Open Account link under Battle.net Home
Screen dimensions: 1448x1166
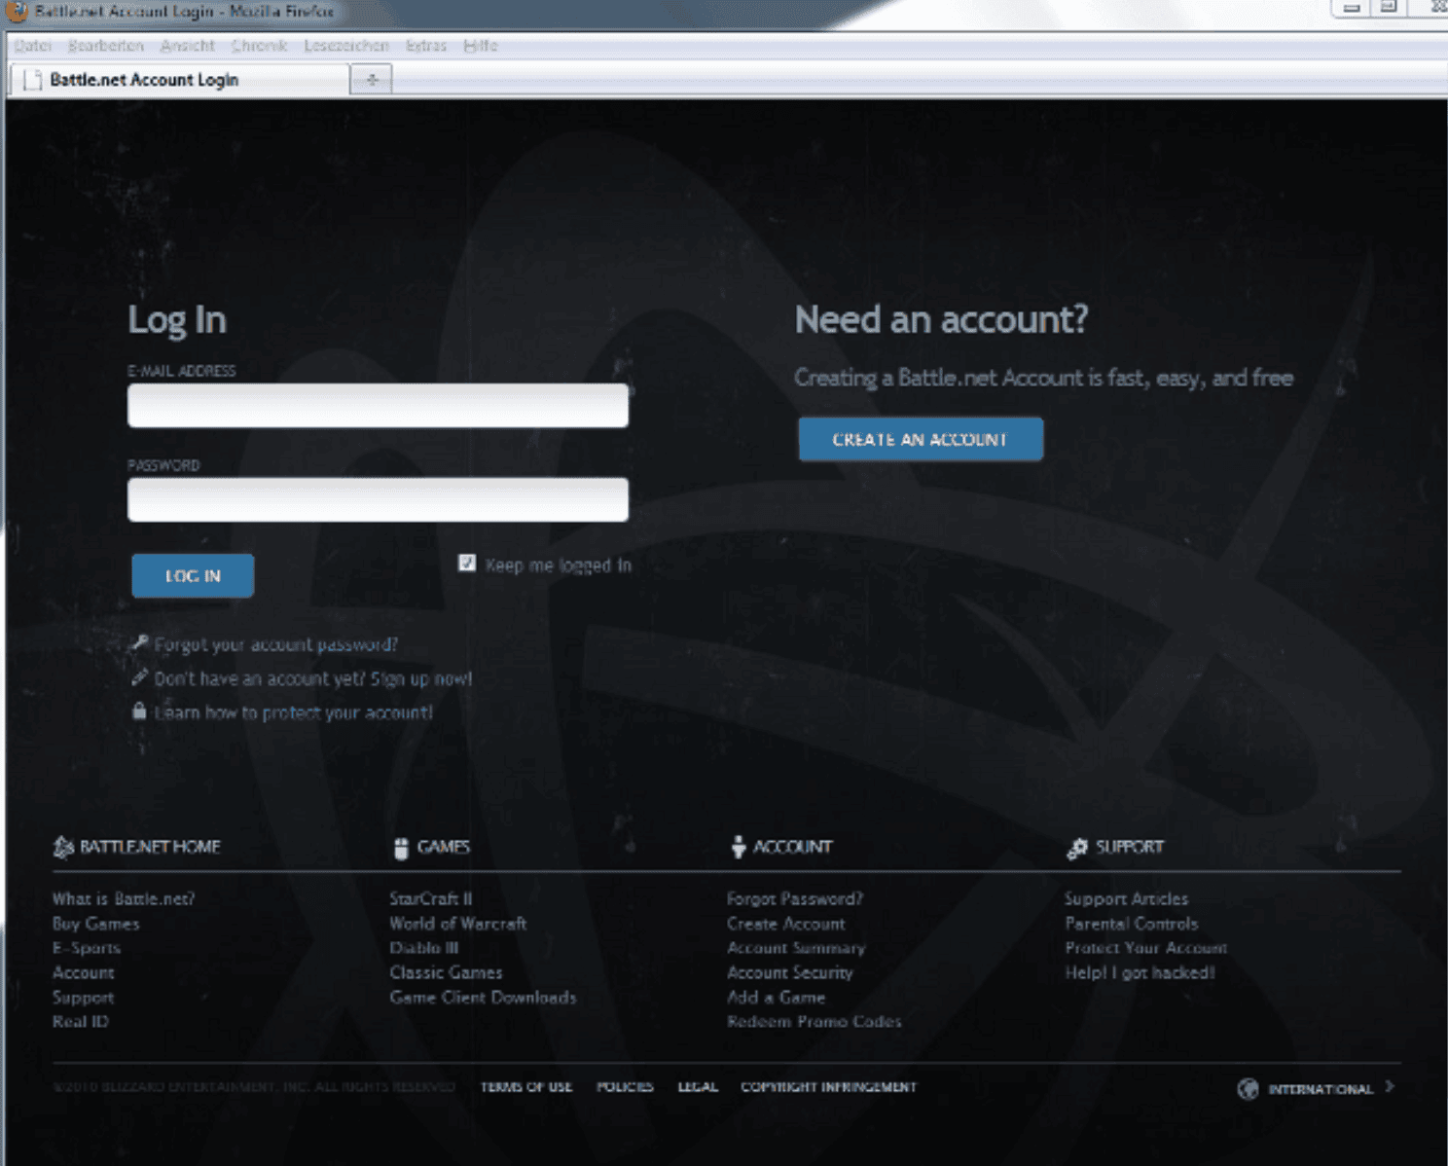click(x=83, y=972)
